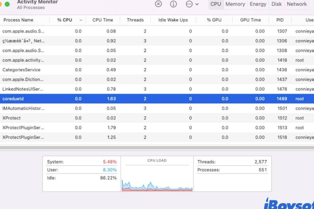Screen dimensions: 314x209
Task: Select XProtectPluginSer... process with PID 1518
Action: point(157,137)
